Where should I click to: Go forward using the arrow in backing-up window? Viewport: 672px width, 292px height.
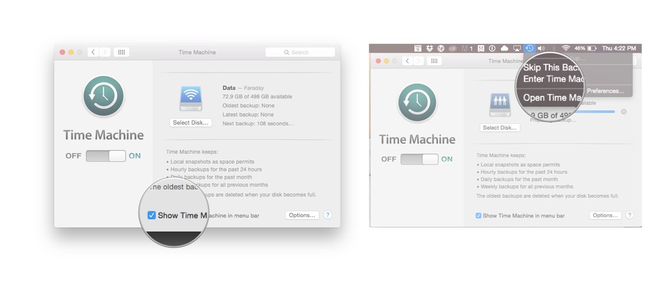[x=418, y=61]
